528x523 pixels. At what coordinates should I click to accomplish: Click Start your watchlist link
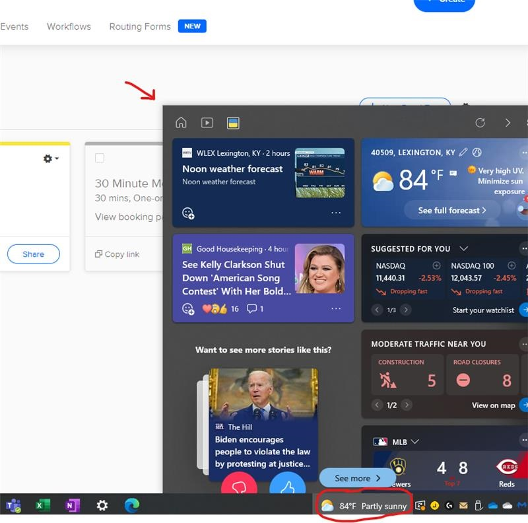coord(483,310)
